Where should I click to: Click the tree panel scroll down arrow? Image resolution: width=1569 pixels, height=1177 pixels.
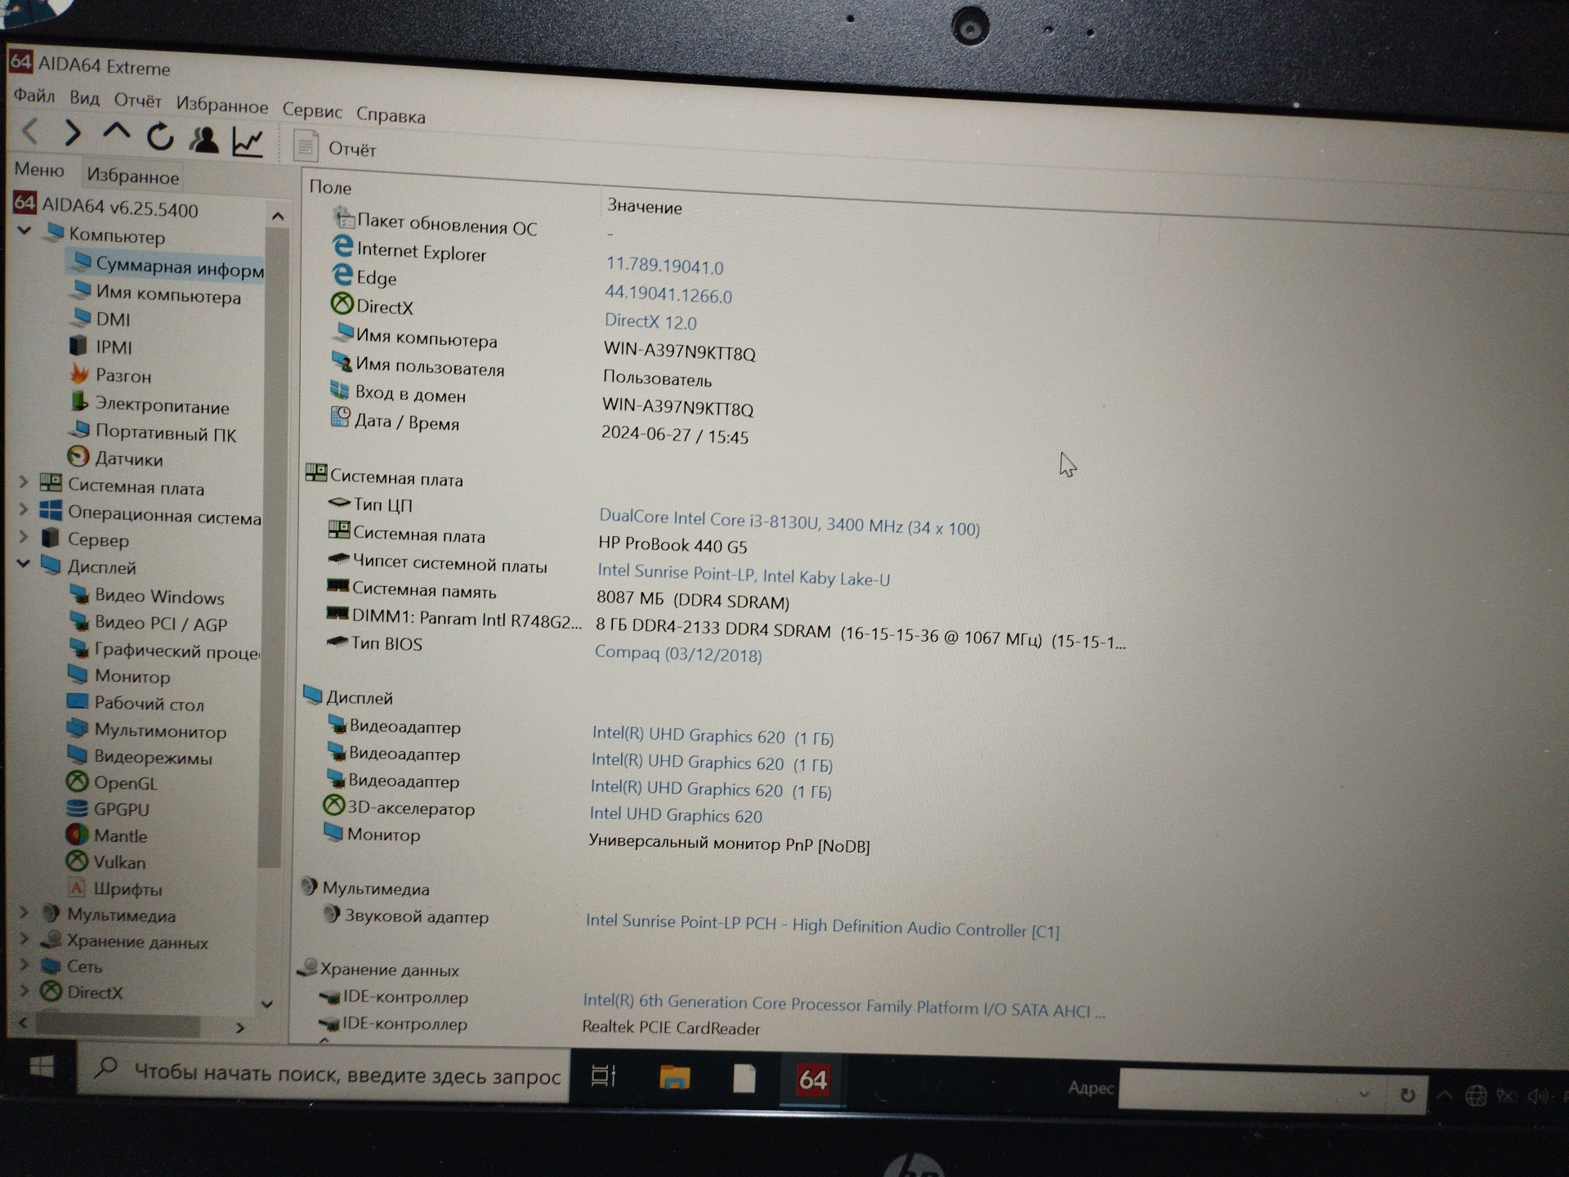267,1003
